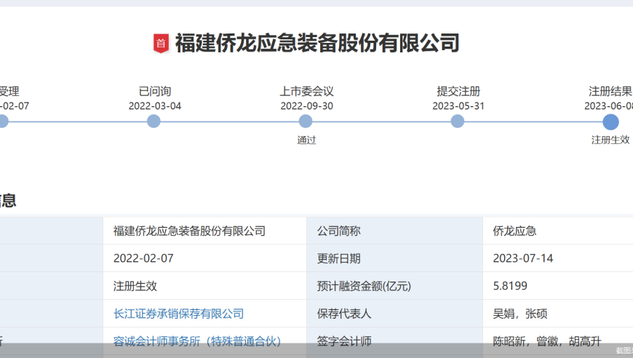Click the names 吴娟，张硕
Screen dimensions: 633x358
pos(520,314)
